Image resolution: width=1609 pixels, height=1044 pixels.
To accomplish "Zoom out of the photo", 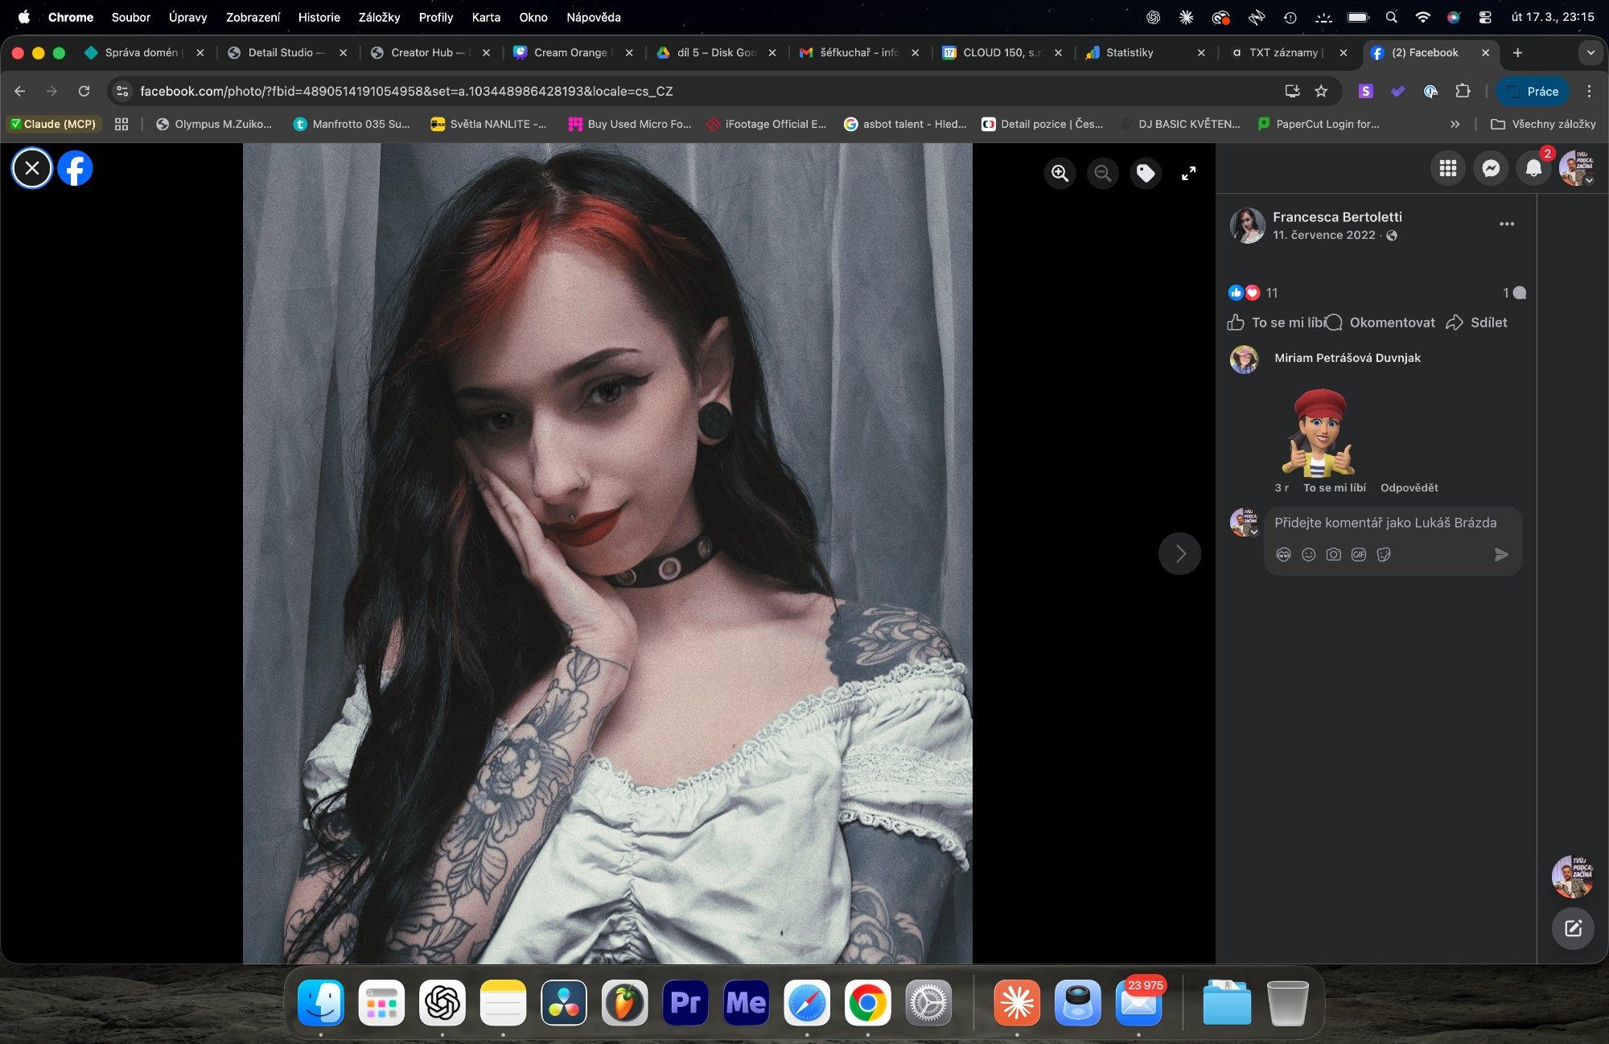I will click(x=1102, y=173).
